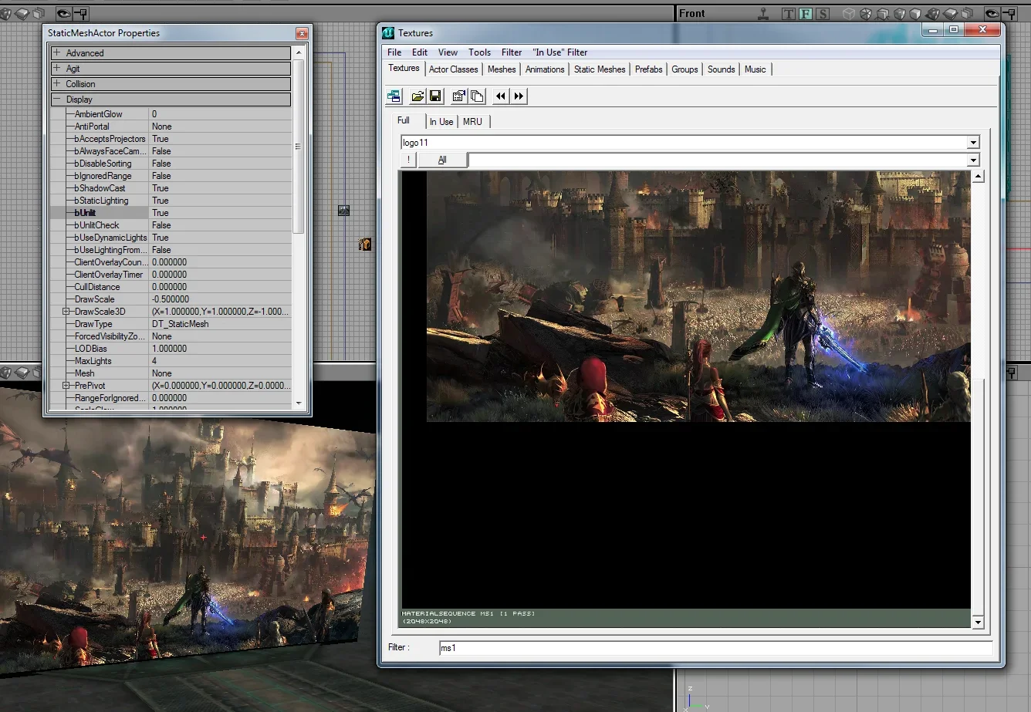Image resolution: width=1031 pixels, height=712 pixels.
Task: Toggle Top view with the T button
Action: point(788,14)
